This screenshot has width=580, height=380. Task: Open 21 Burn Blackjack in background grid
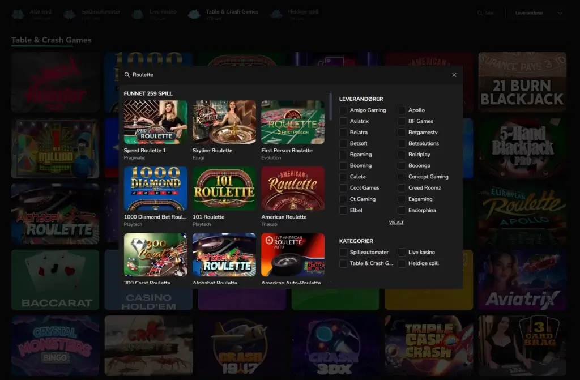coord(522,82)
